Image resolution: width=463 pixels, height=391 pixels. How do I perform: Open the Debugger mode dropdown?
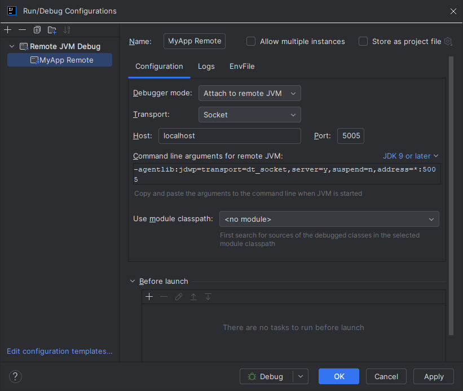point(249,93)
